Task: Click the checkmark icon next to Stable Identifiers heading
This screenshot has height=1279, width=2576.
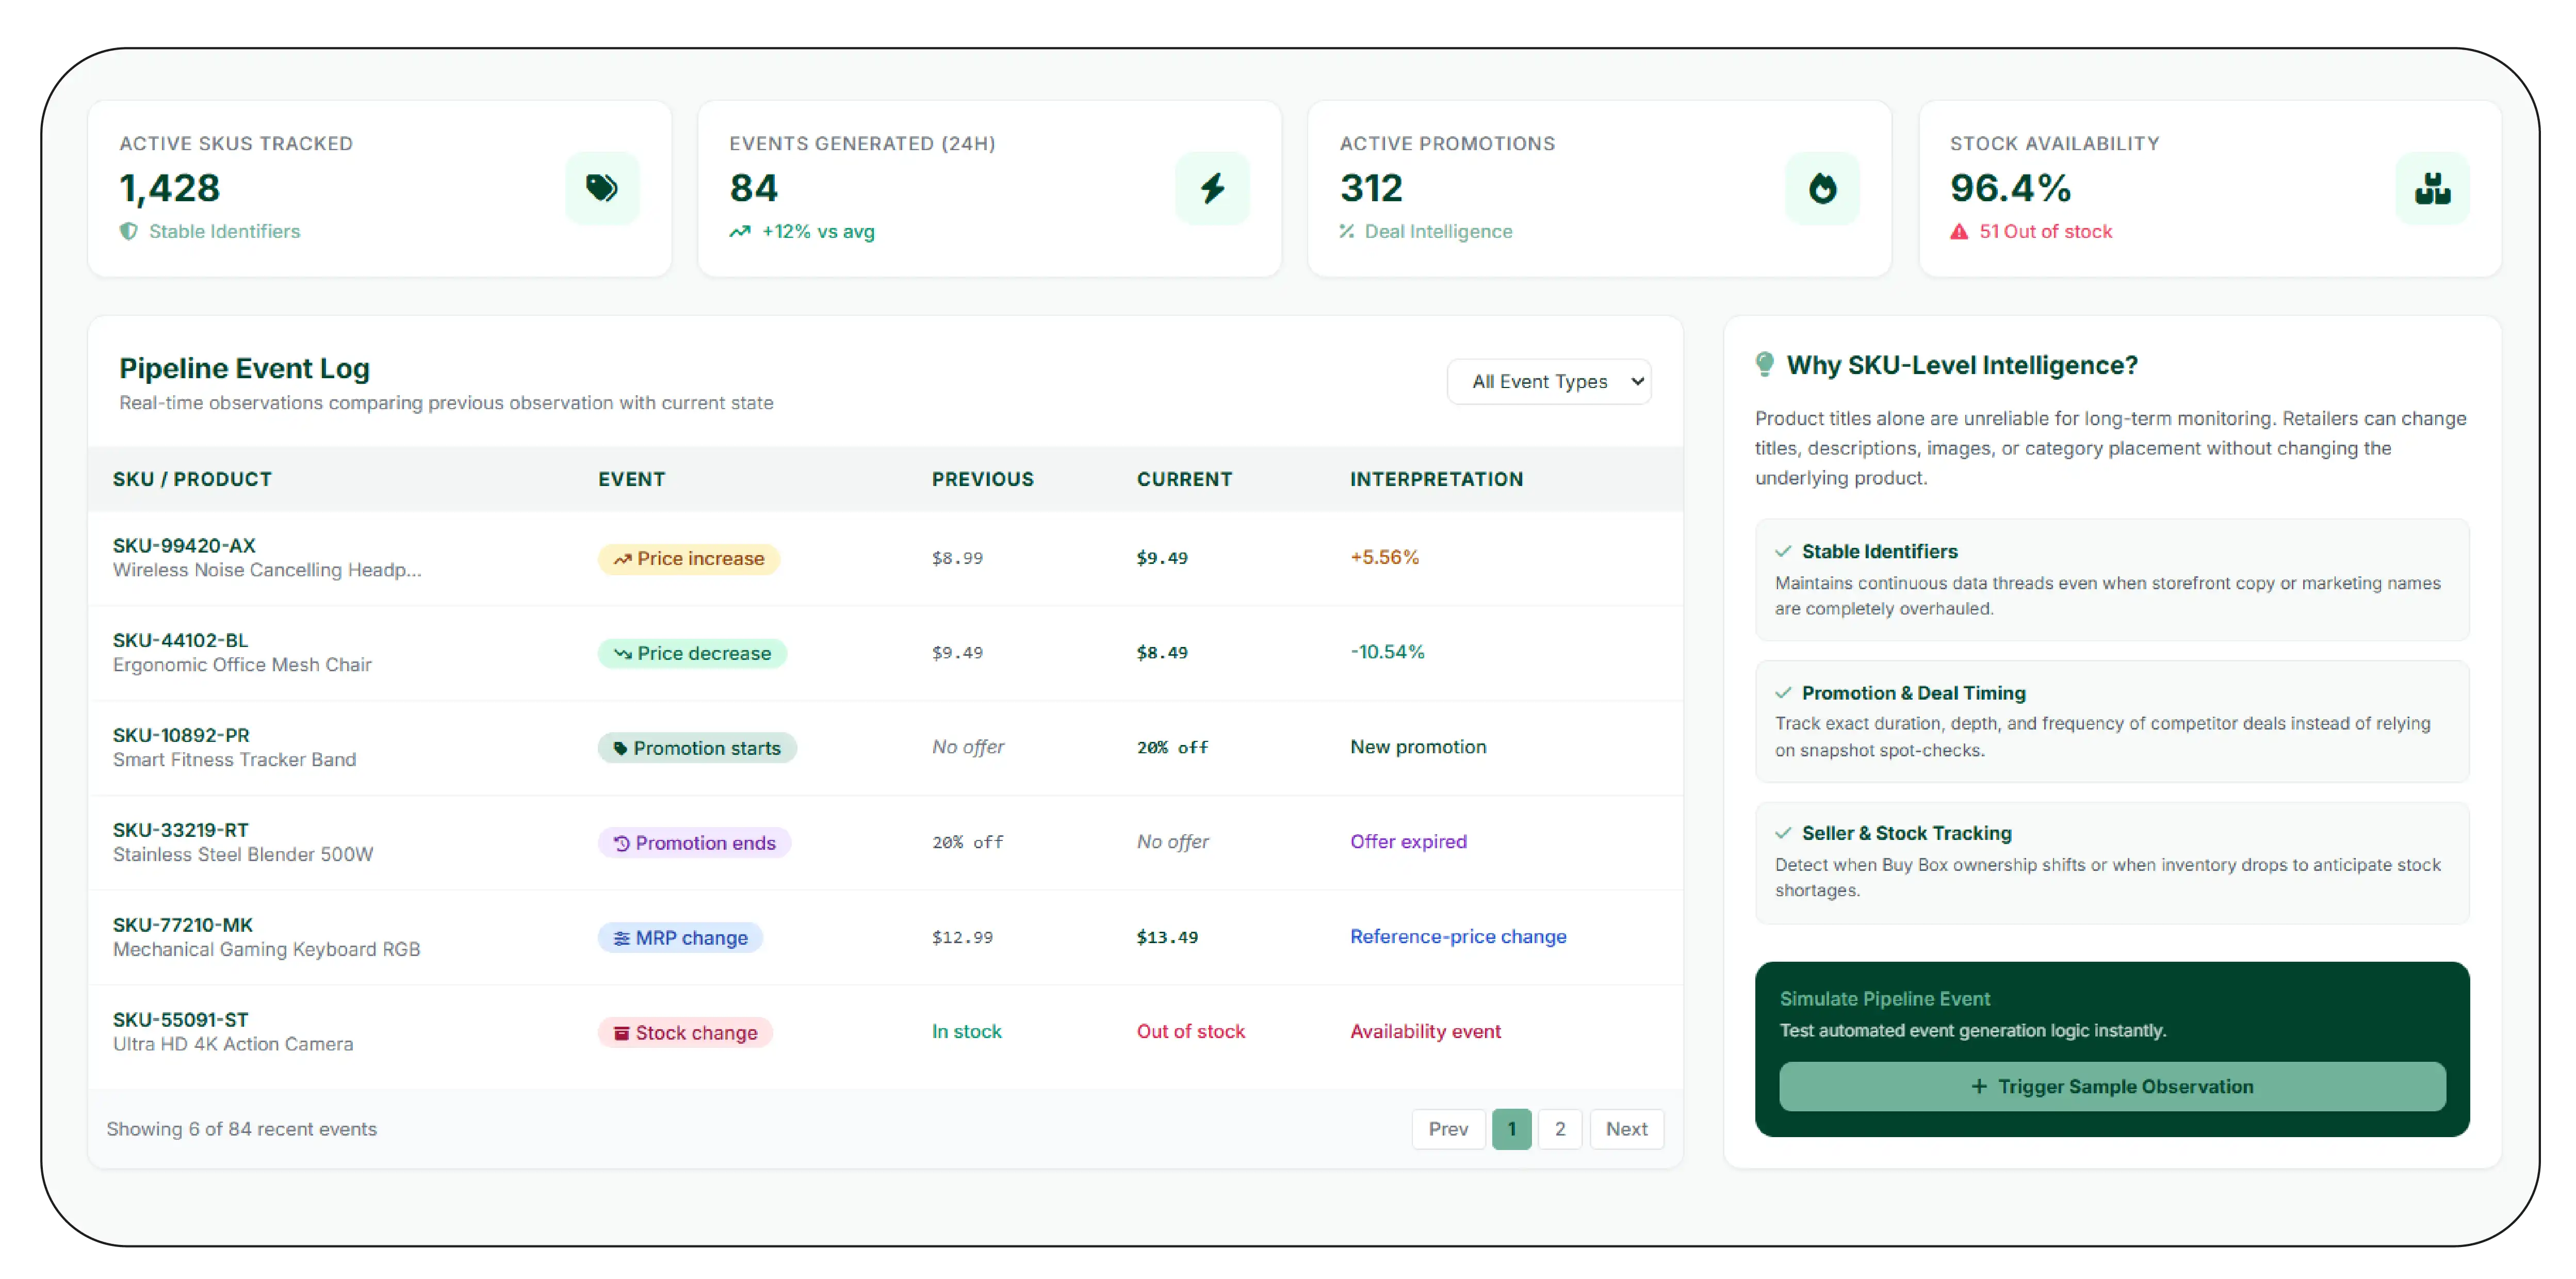Action: coord(1782,551)
